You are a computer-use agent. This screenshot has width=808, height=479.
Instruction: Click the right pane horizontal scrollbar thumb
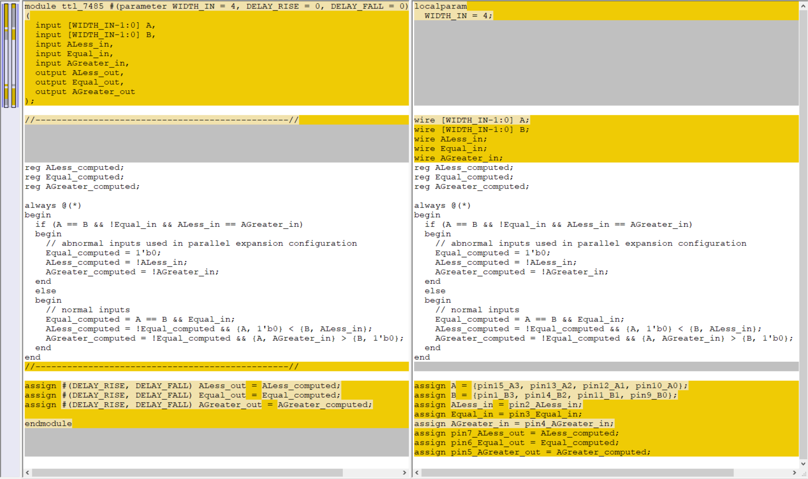pyautogui.click(x=578, y=473)
